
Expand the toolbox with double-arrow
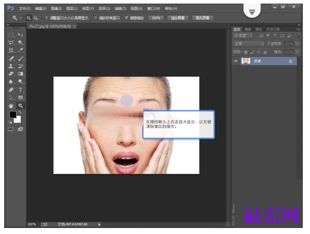pyautogui.click(x=8, y=25)
